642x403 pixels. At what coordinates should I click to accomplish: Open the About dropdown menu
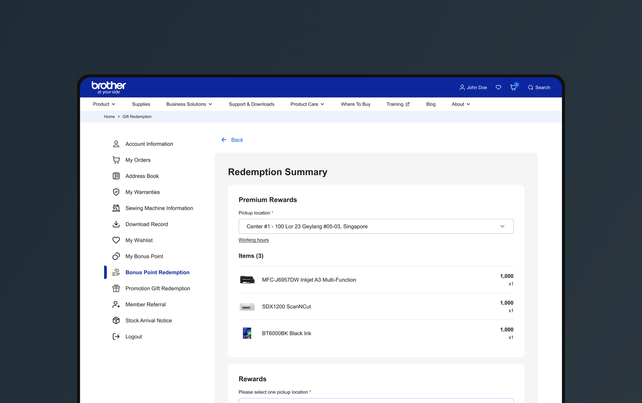tap(461, 104)
